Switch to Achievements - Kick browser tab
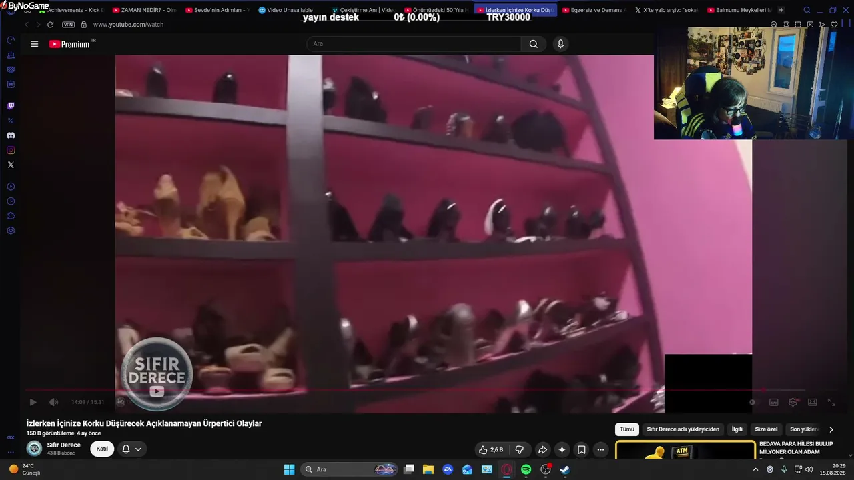 click(x=72, y=10)
